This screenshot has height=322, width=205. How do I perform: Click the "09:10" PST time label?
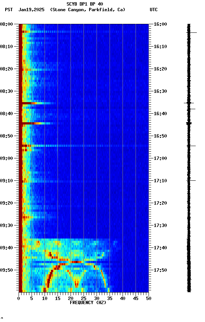coord(6,181)
